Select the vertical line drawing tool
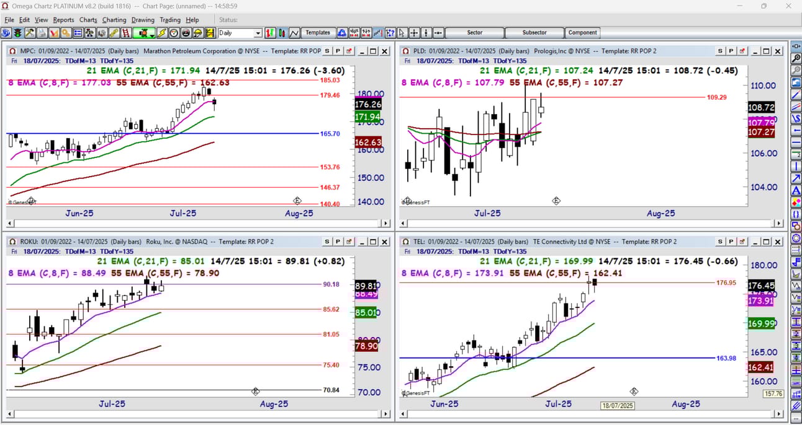 795,167
